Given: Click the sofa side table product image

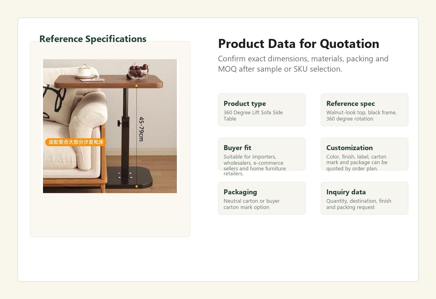Looking at the screenshot, I should [110, 126].
